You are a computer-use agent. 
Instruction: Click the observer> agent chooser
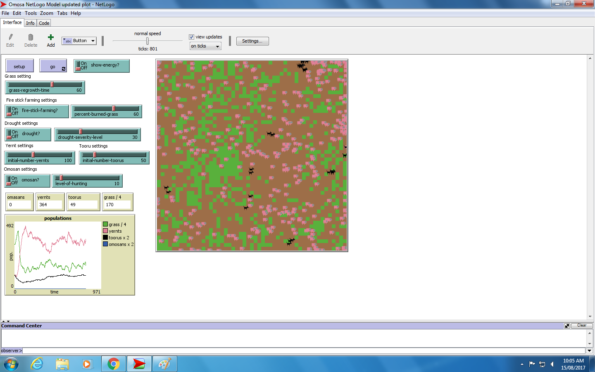point(11,351)
